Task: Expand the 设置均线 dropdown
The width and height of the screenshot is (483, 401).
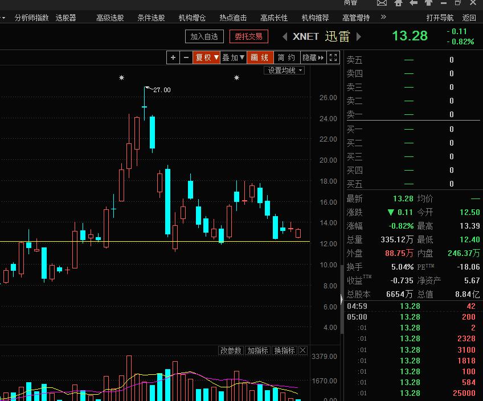Action: pos(285,71)
